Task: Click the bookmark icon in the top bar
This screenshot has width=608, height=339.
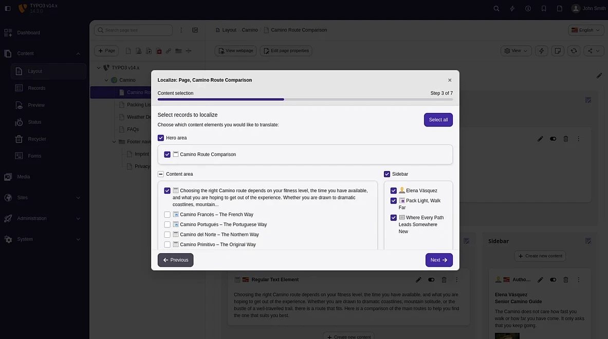Action: coord(544,8)
